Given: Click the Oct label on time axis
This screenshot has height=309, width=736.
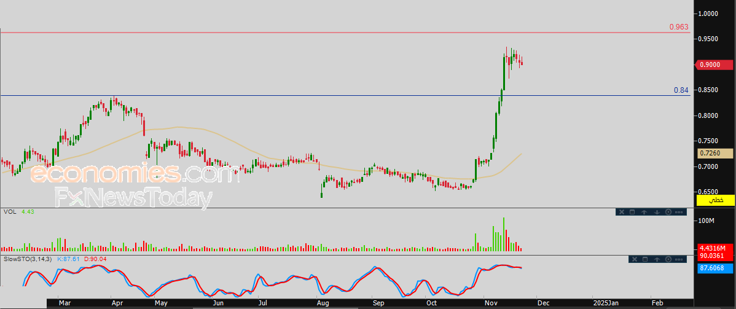Looking at the screenshot, I should [431, 303].
